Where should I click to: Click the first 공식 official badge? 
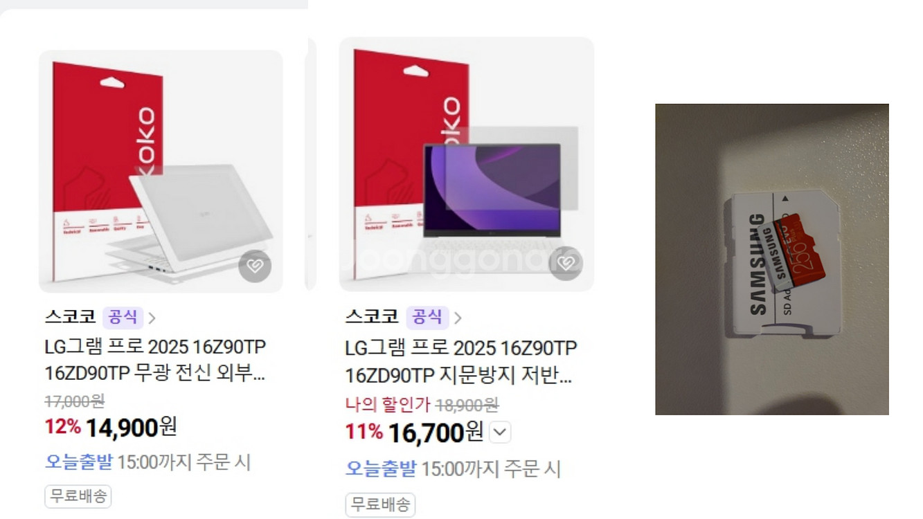123,317
